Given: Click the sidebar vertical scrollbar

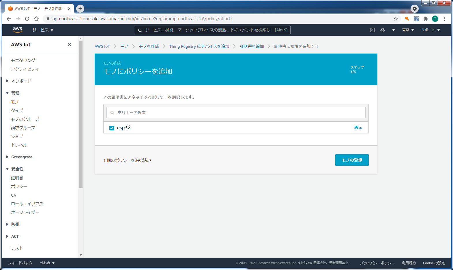Looking at the screenshot, I should [x=81, y=115].
